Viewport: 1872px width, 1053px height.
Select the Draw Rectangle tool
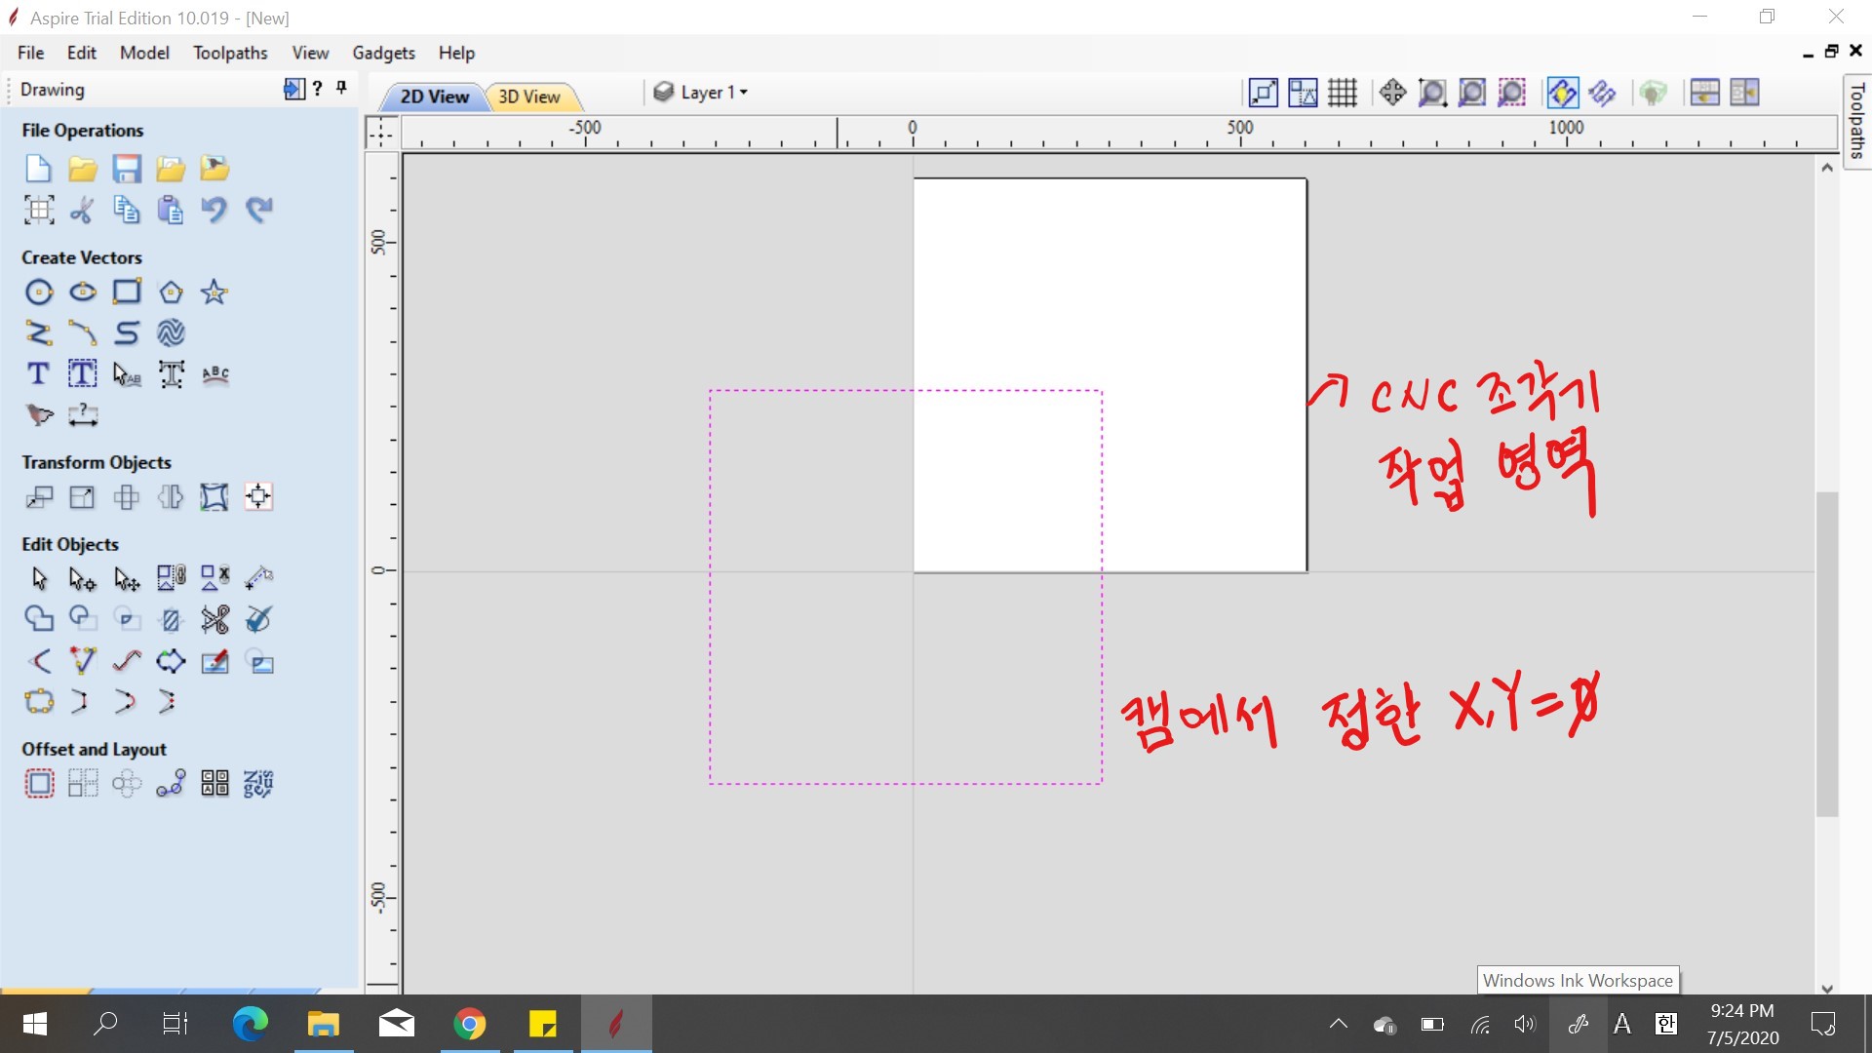127,292
